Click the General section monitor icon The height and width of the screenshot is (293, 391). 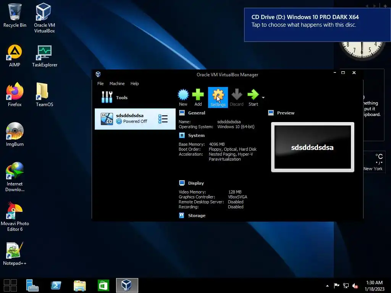click(182, 113)
